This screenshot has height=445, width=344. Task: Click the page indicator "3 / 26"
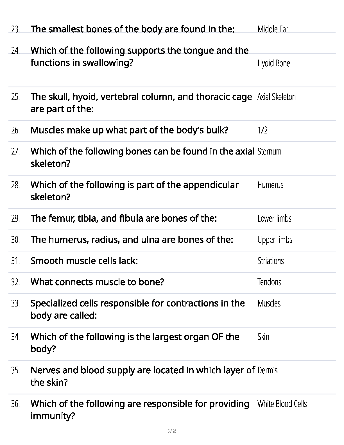[x=172, y=431]
